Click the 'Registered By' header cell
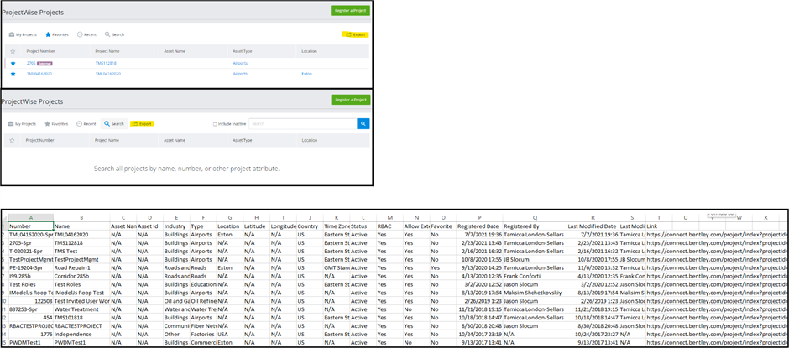Viewport: 789px width, 348px height. [535, 226]
